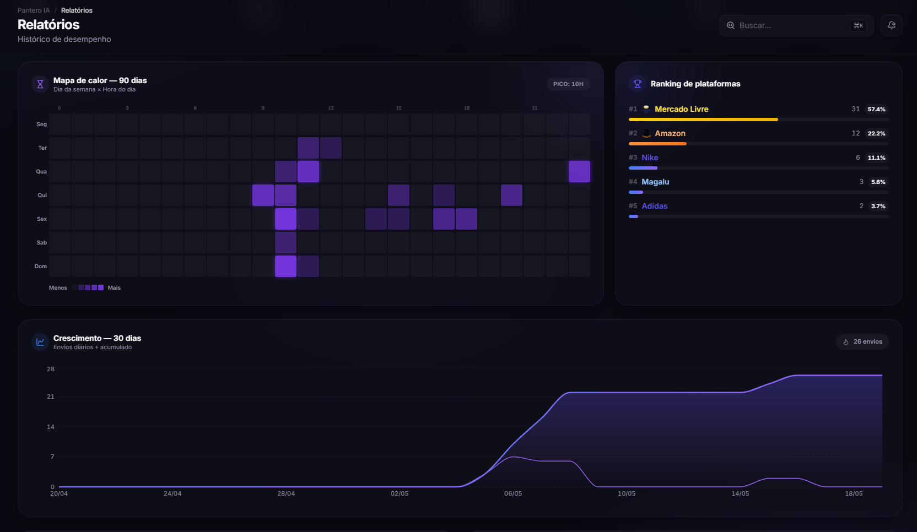Open the Mercado Livre platform name
This screenshot has width=917, height=532.
point(682,109)
